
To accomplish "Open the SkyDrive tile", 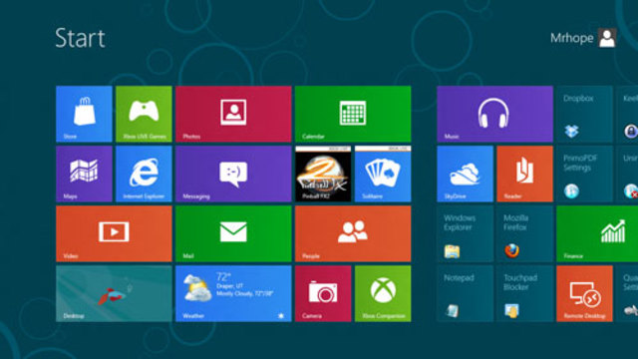I will point(466,174).
